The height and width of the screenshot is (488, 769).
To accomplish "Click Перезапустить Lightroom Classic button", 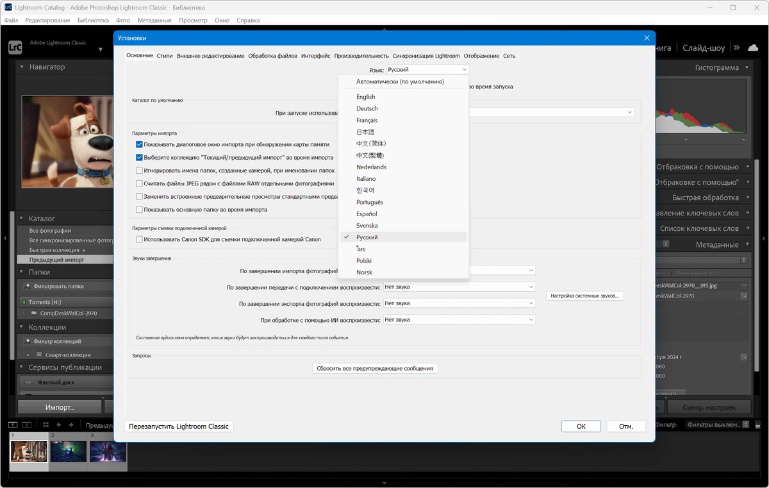I will pos(179,426).
